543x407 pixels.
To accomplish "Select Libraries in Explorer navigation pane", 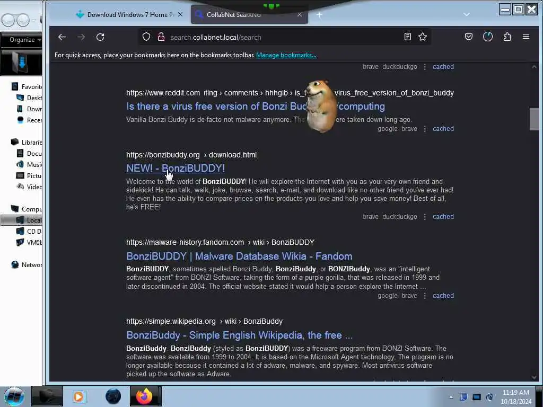I will pos(27,142).
